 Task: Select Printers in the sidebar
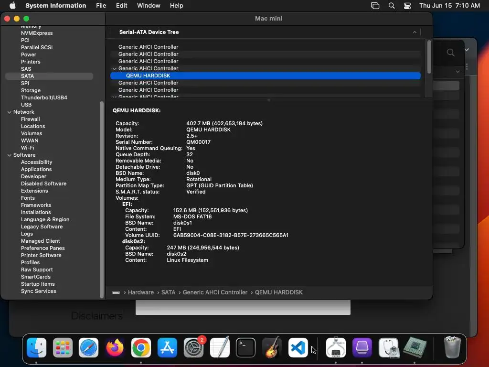point(31,62)
